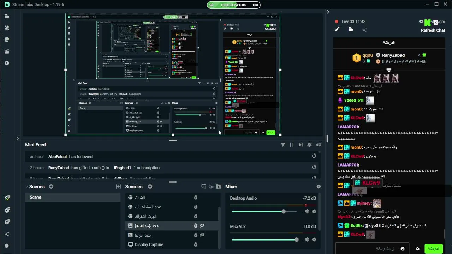Expand the chat leaderboard down arrow
The height and width of the screenshot is (254, 452).
point(389,70)
